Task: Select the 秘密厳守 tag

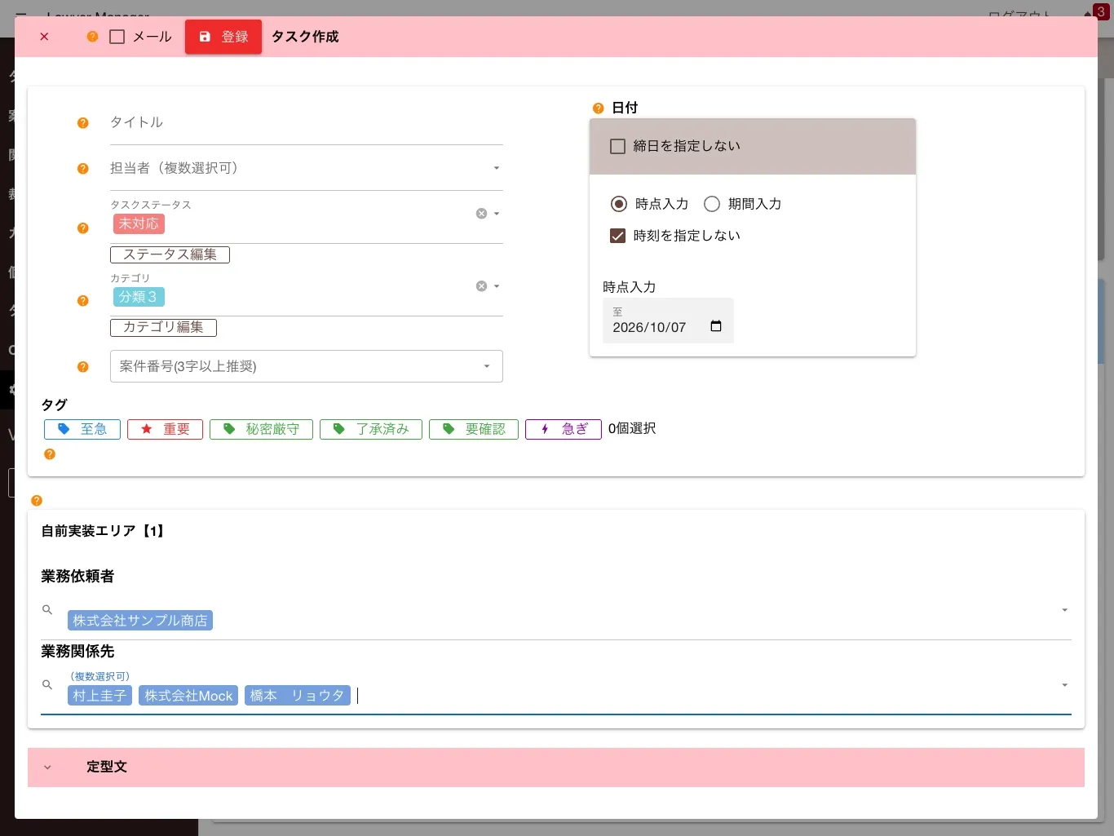Action: click(261, 429)
